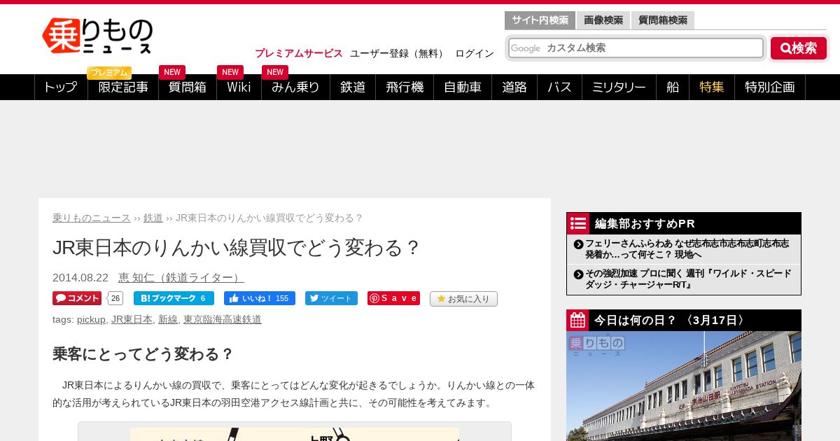Open 自動車 navigation category
Image resolution: width=840 pixels, height=441 pixels.
coord(463,87)
